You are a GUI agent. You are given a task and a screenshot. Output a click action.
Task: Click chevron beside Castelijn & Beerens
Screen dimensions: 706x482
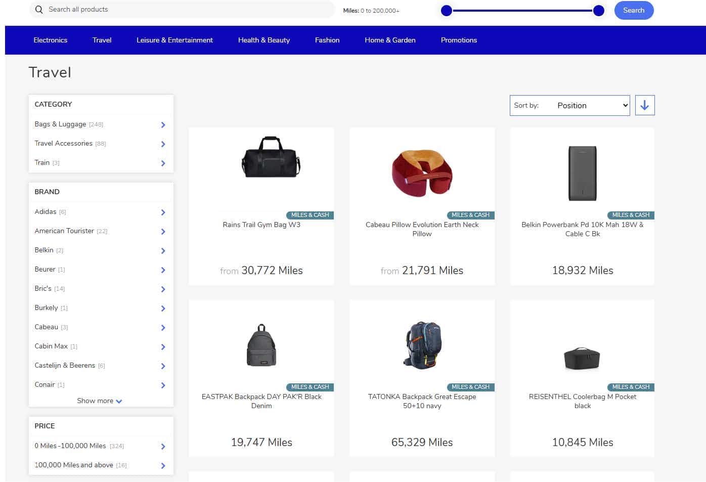coord(163,366)
